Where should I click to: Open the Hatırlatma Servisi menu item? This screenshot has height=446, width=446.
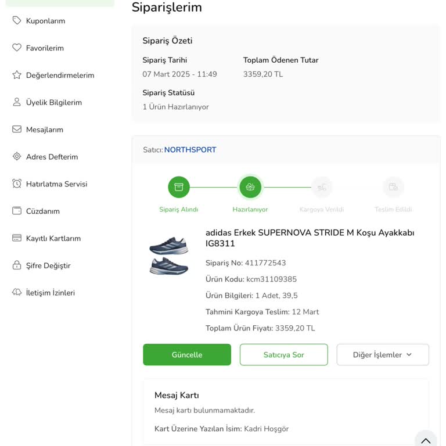56,184
